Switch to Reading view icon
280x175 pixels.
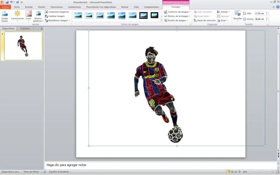[x=236, y=172]
